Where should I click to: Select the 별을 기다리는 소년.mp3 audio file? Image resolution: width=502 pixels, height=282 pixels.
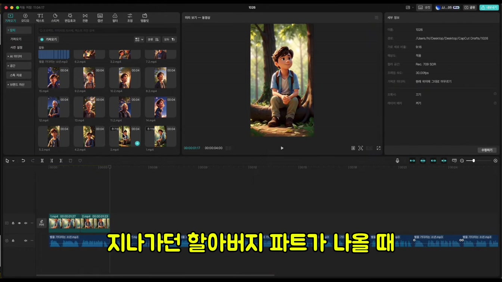tap(54, 54)
